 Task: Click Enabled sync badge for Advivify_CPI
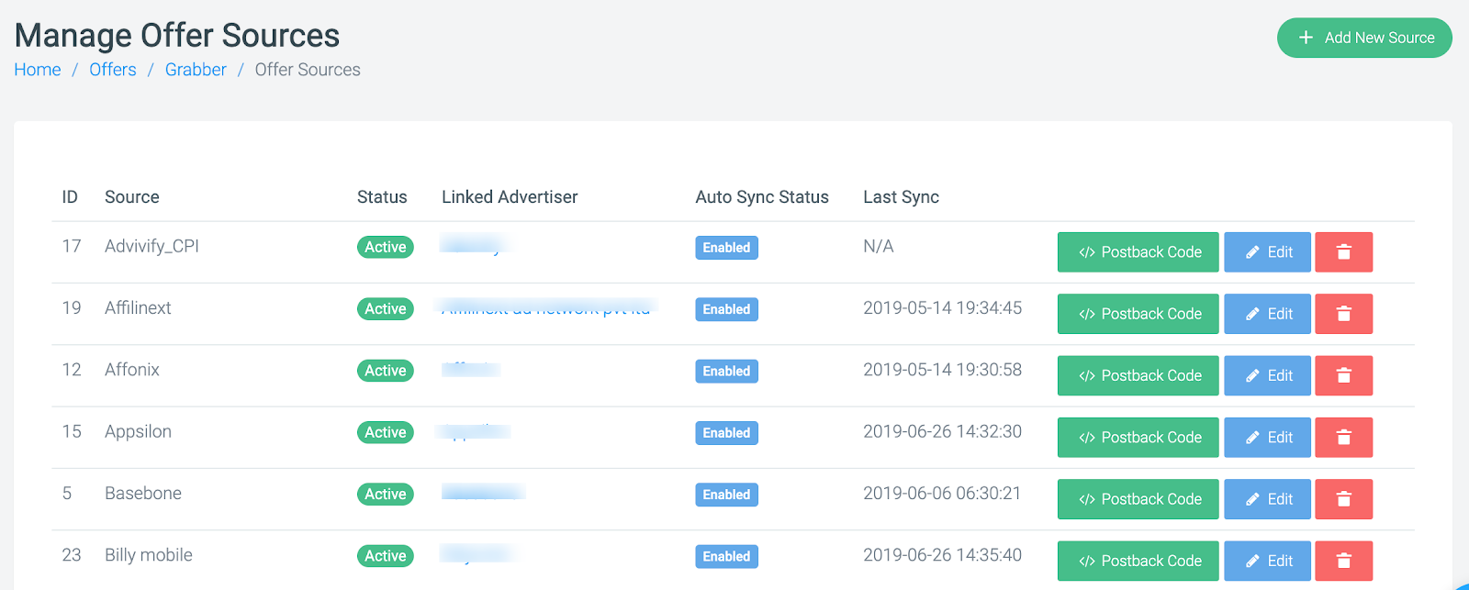coord(726,248)
